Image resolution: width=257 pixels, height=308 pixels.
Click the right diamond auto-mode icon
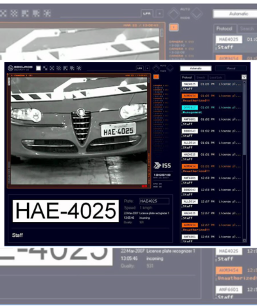click(170, 69)
